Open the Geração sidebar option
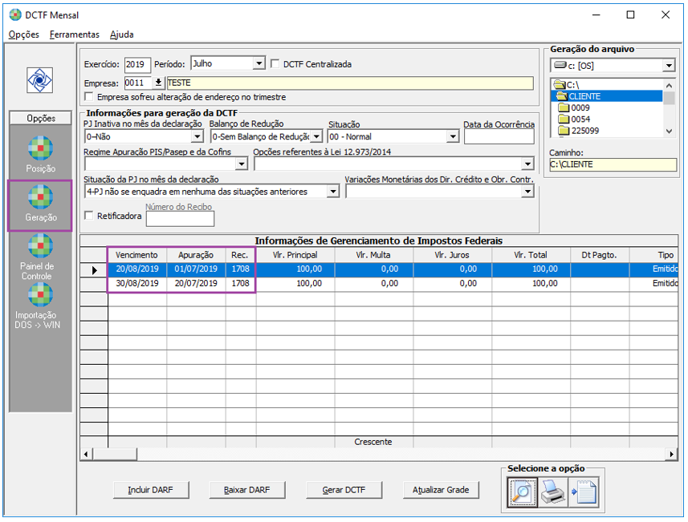The image size is (688, 522). pos(40,204)
